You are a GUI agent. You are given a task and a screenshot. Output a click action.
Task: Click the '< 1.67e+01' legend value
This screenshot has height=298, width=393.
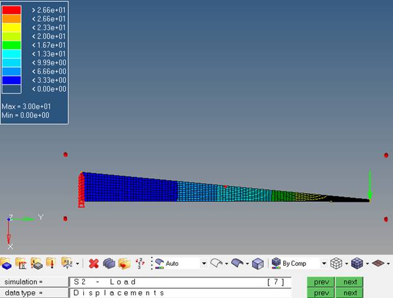point(48,45)
